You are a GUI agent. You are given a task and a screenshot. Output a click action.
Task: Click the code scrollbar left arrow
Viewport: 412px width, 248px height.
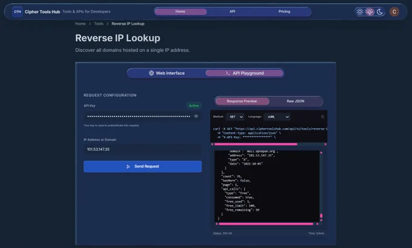pos(212,144)
